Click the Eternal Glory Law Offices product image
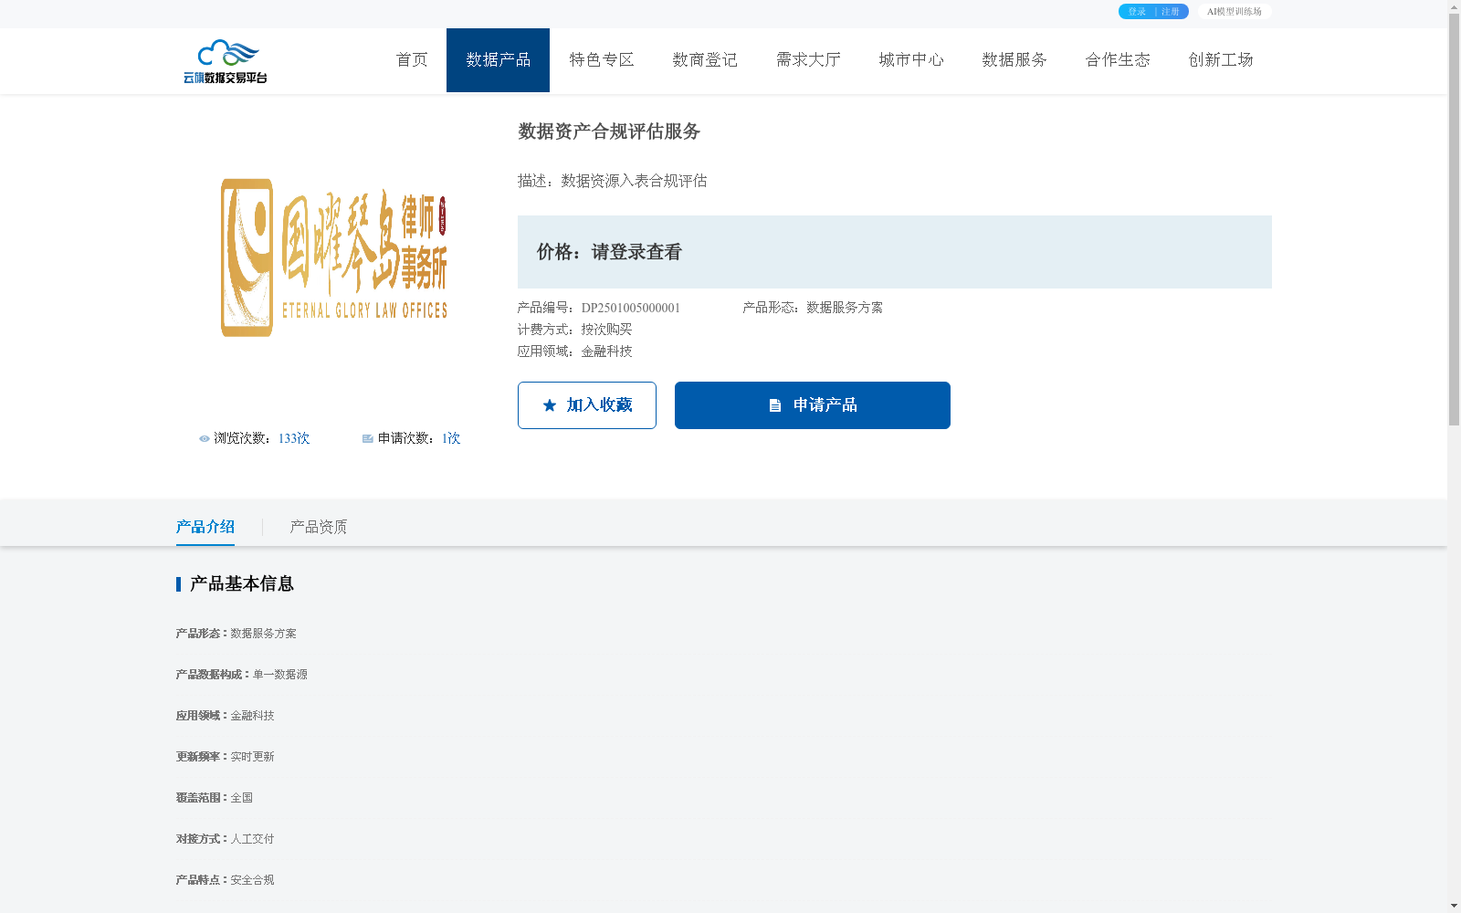Image resolution: width=1461 pixels, height=913 pixels. pos(333,258)
